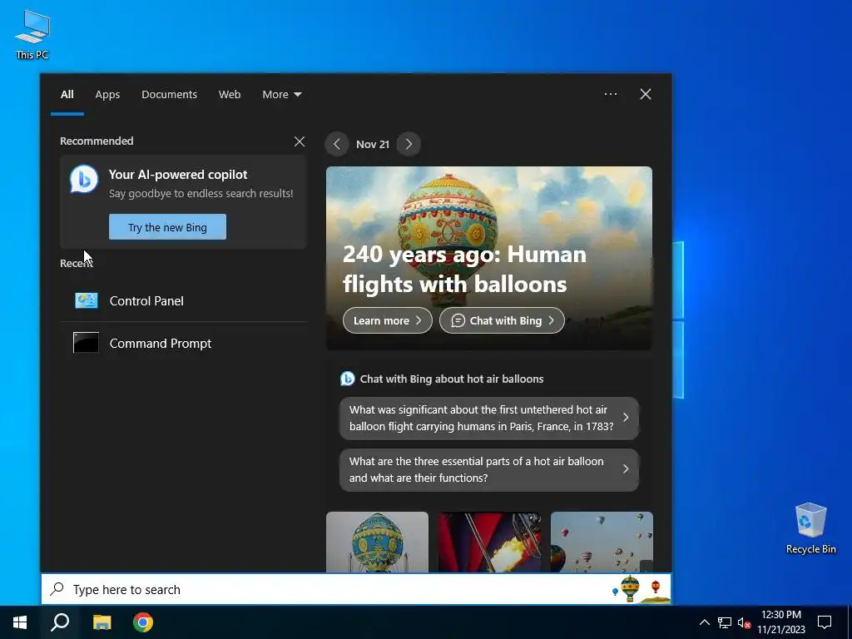Open the many balloons sky thumbnail

tap(602, 542)
